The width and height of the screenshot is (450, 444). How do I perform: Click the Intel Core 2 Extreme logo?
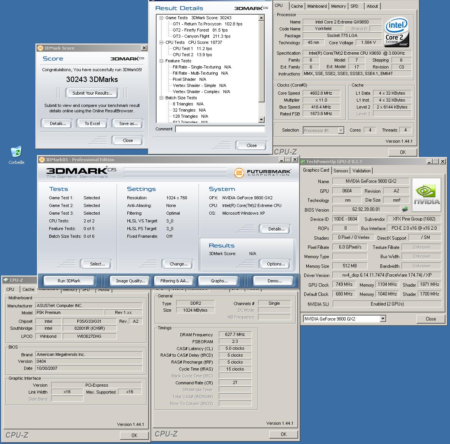(x=397, y=32)
